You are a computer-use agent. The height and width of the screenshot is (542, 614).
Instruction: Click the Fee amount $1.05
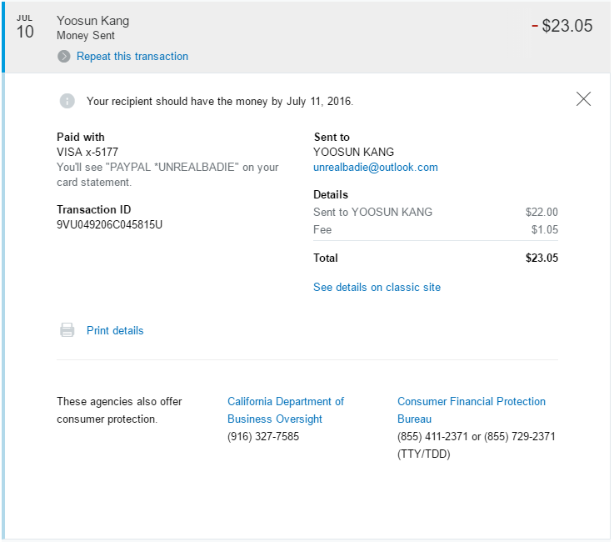tap(545, 230)
